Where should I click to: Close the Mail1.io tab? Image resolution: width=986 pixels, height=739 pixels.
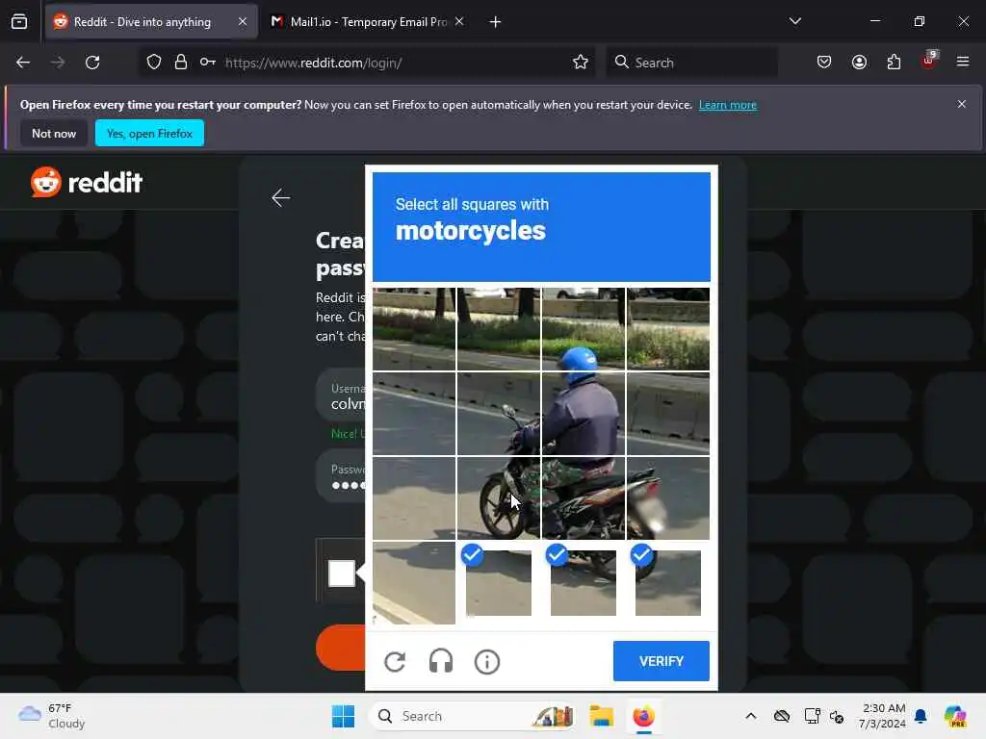tap(459, 22)
